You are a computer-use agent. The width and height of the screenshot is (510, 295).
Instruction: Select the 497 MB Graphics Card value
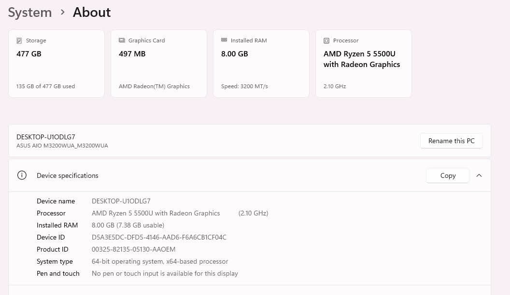[132, 54]
